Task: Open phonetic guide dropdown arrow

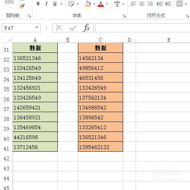Action: [x=123, y=4]
